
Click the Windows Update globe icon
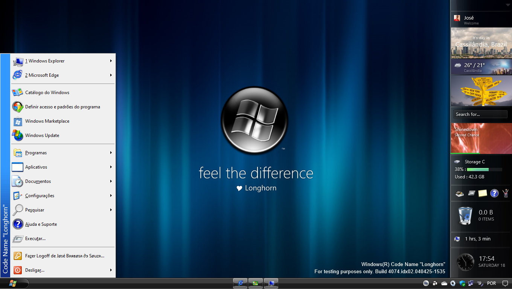(x=18, y=135)
